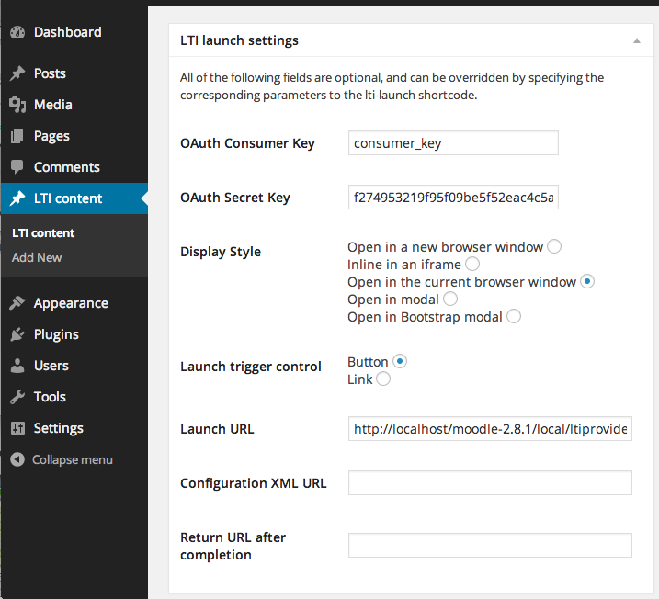Open the Users menu
The height and width of the screenshot is (599, 659).
click(51, 366)
